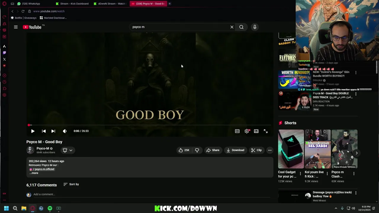Clear the 'psyco m' search text

click(232, 27)
